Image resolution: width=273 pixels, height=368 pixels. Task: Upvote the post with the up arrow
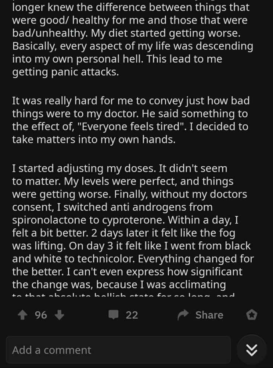coord(22,315)
